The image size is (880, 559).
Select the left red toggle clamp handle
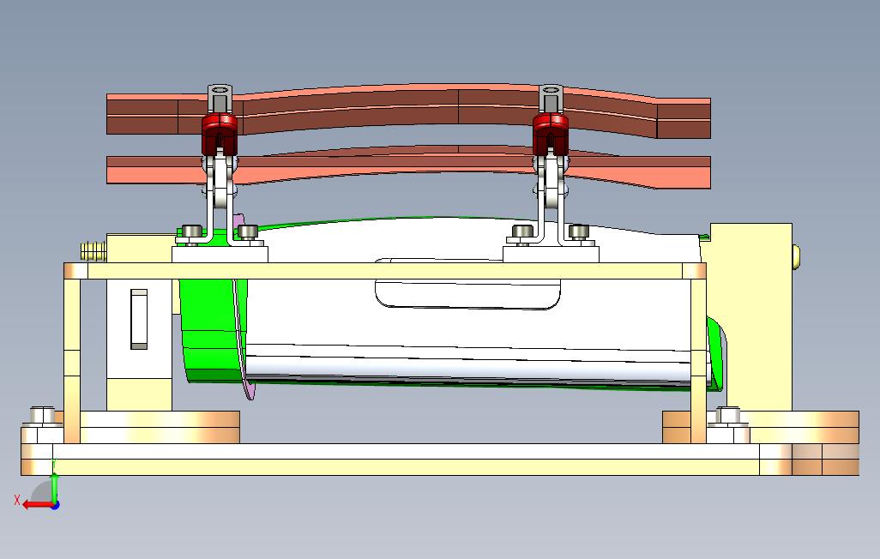[x=220, y=134]
